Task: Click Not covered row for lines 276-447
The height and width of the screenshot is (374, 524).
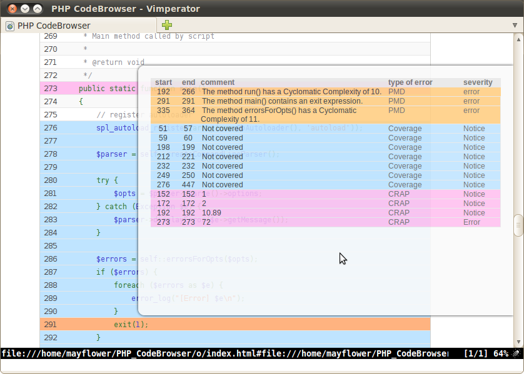Action: (x=326, y=184)
